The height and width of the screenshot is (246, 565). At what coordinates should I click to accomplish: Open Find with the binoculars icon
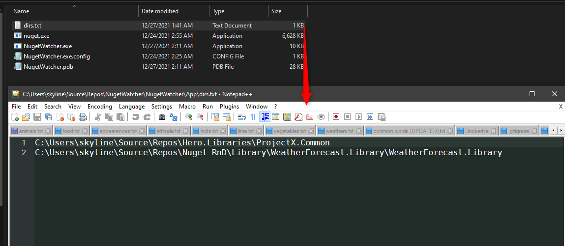tap(162, 117)
